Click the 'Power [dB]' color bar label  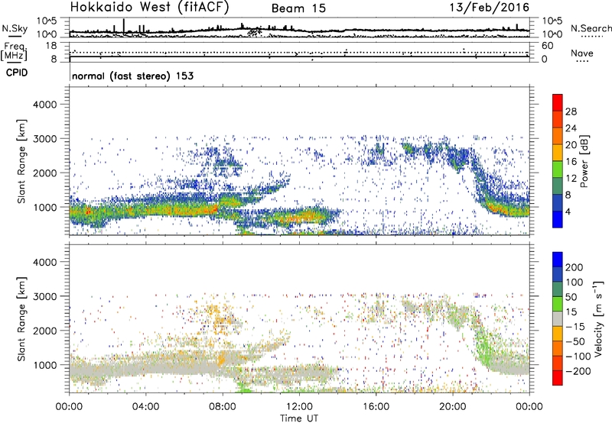pyautogui.click(x=584, y=161)
